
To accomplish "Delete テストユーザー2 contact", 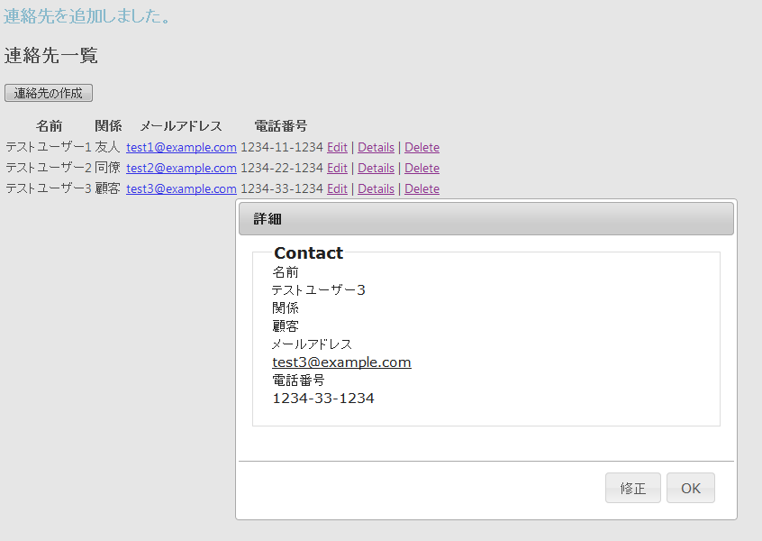I will point(422,169).
